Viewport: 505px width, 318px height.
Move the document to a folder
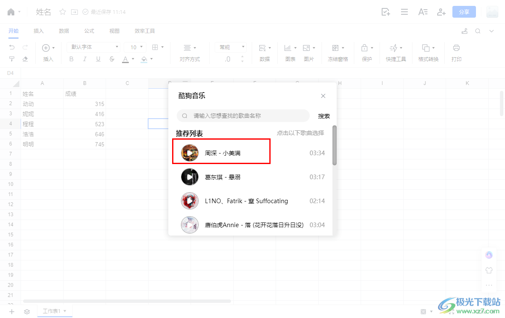[74, 12]
